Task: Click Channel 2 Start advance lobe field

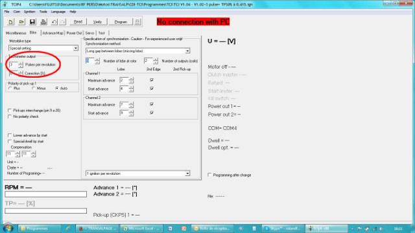Action: [124, 113]
